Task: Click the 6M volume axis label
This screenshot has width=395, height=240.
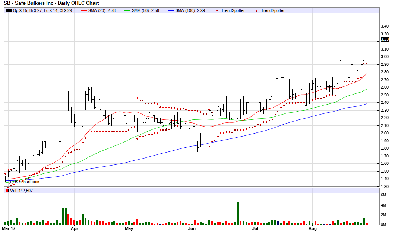Action: (x=383, y=195)
